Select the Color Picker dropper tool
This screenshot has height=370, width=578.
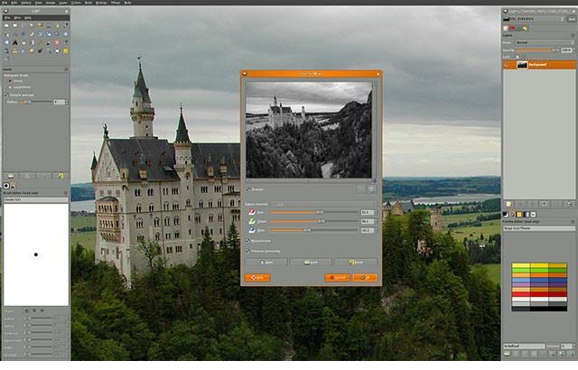6,34
